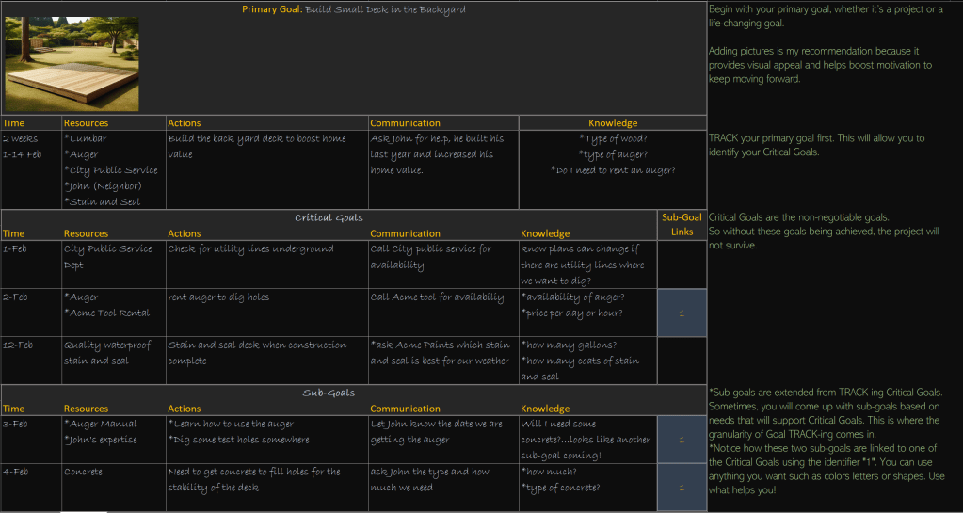Click the "Ask John for help" communication cell

coord(441,153)
